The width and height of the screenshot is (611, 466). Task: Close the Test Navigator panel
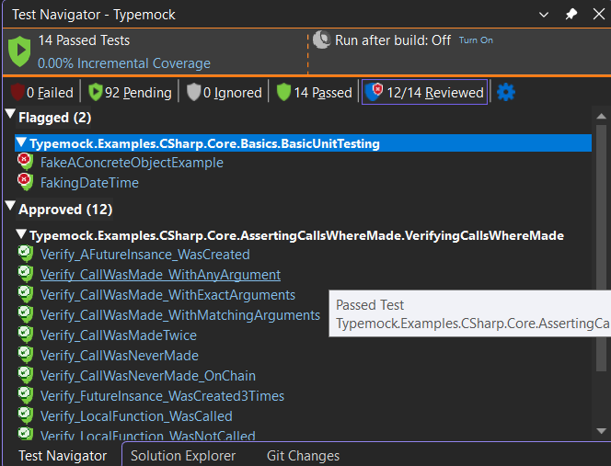pyautogui.click(x=598, y=15)
